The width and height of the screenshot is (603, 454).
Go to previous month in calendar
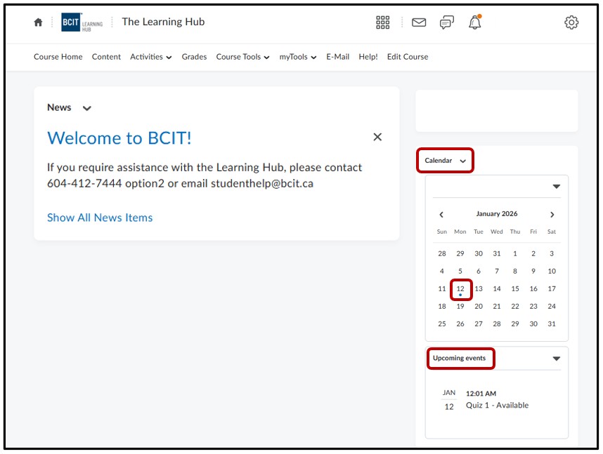pyautogui.click(x=441, y=215)
